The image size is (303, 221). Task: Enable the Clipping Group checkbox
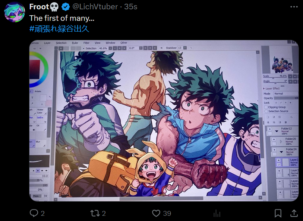[x=266, y=107]
